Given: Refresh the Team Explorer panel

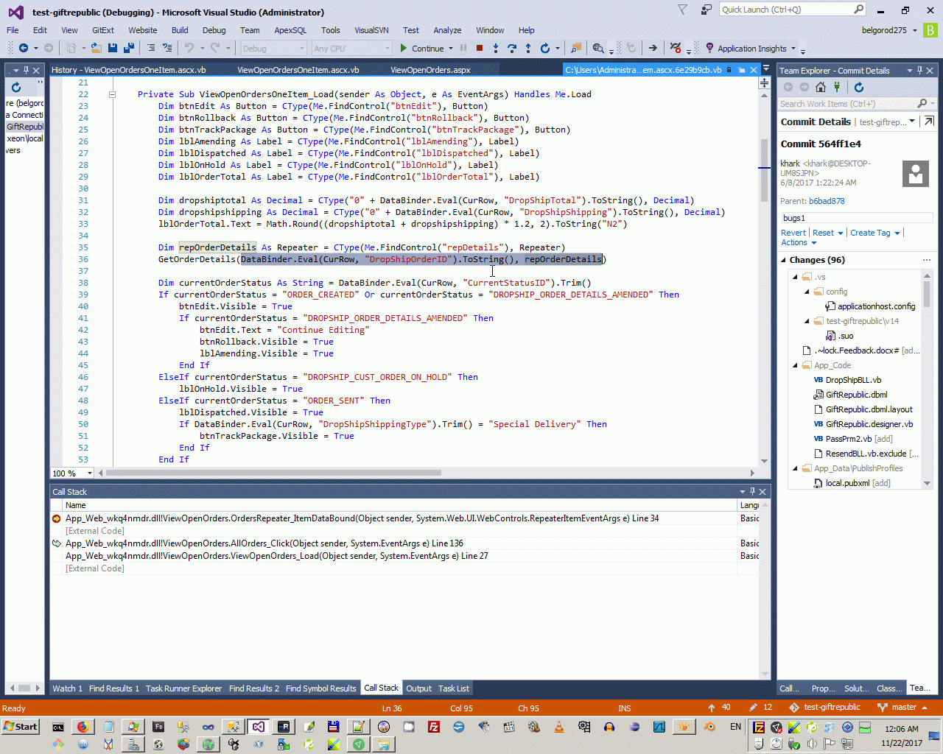Looking at the screenshot, I should click(x=858, y=87).
